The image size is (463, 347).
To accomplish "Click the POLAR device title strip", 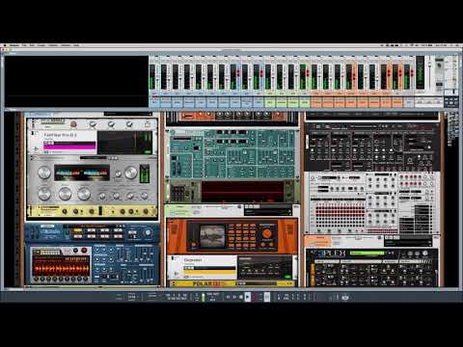I will pyautogui.click(x=231, y=283).
